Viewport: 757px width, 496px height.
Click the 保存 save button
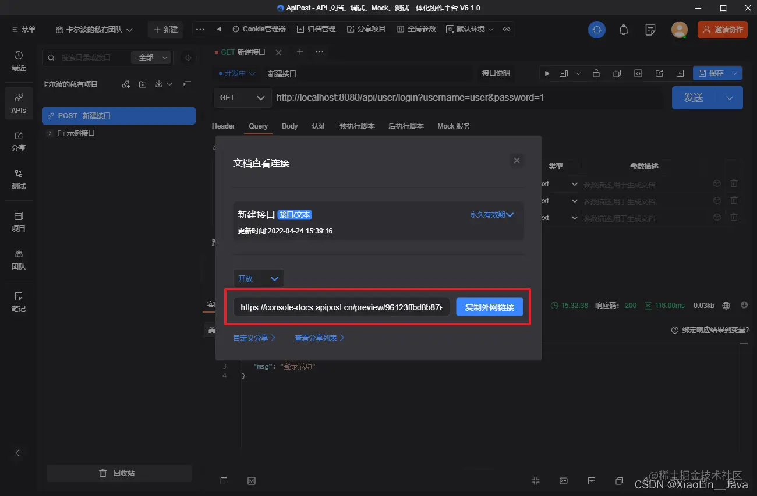click(x=711, y=73)
